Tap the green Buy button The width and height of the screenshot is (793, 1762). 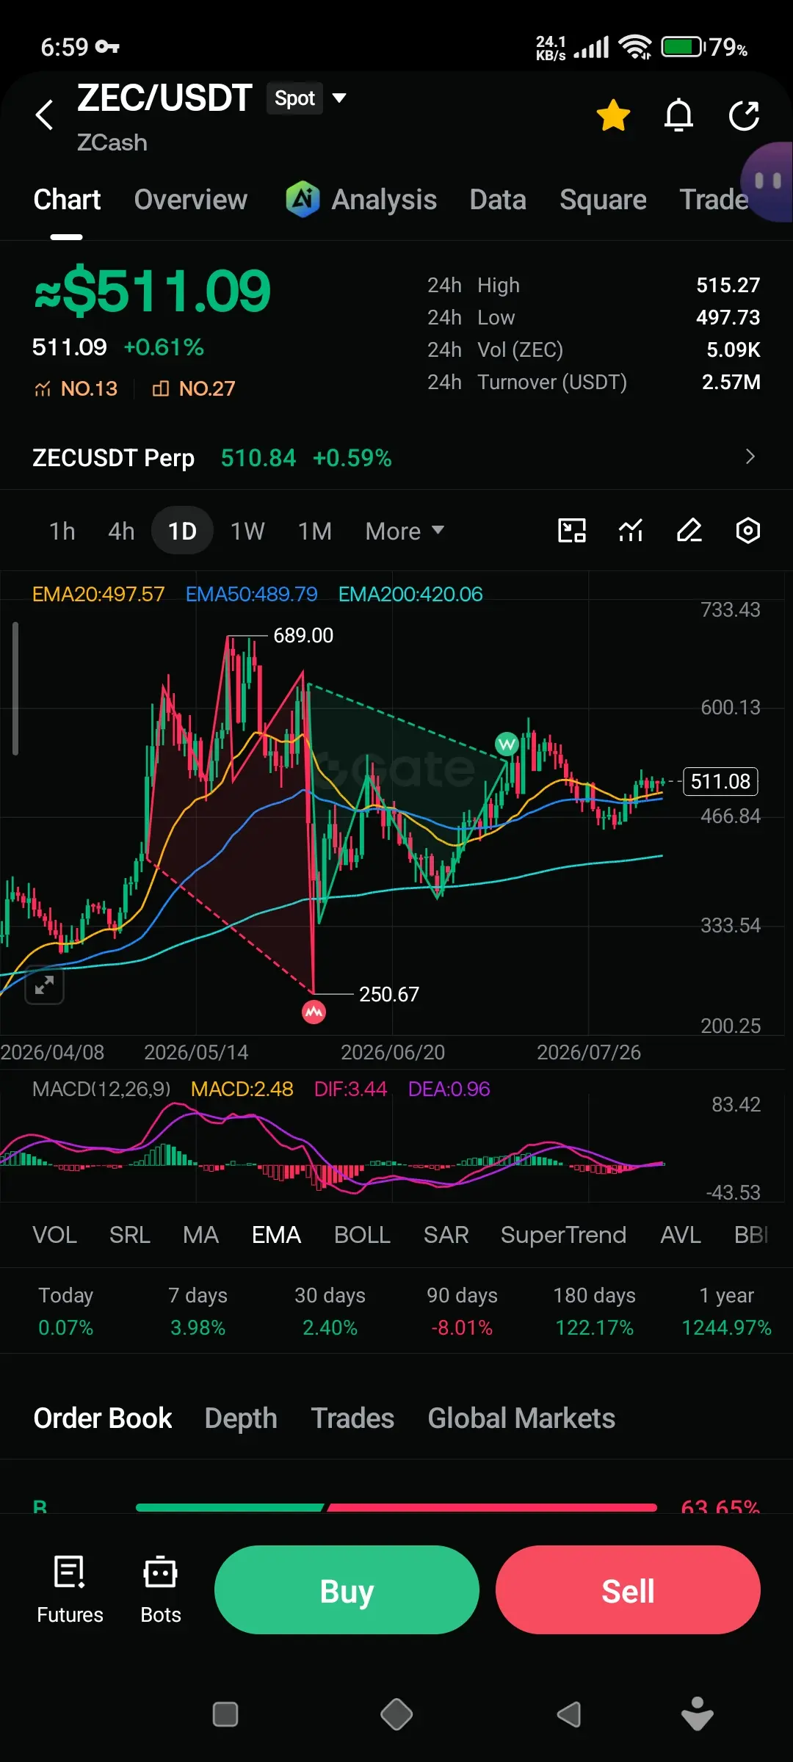(x=347, y=1589)
